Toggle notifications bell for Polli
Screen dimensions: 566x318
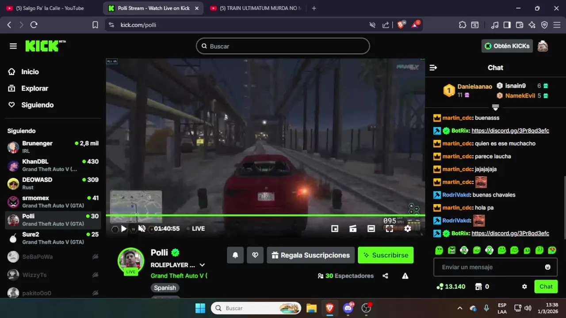click(x=235, y=255)
